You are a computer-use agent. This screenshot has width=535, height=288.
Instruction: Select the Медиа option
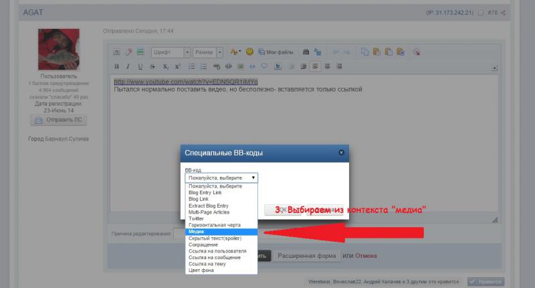(221, 232)
